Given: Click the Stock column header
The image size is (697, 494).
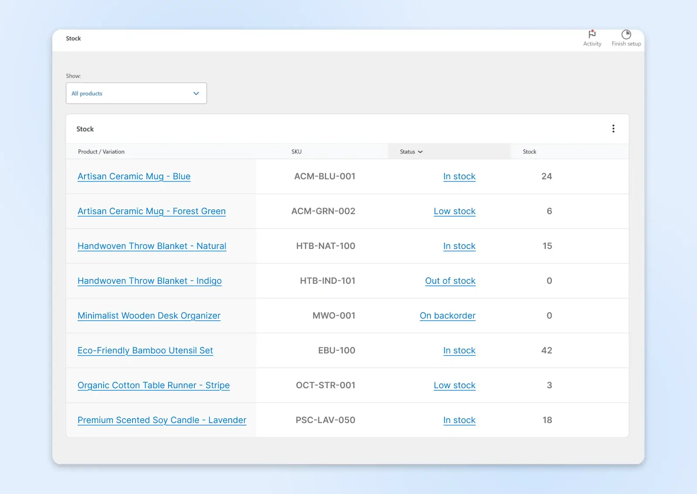Looking at the screenshot, I should tap(529, 152).
